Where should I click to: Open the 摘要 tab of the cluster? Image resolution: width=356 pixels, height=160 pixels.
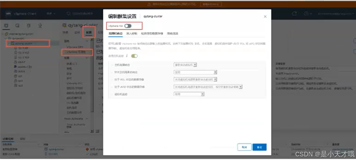pos(65,33)
